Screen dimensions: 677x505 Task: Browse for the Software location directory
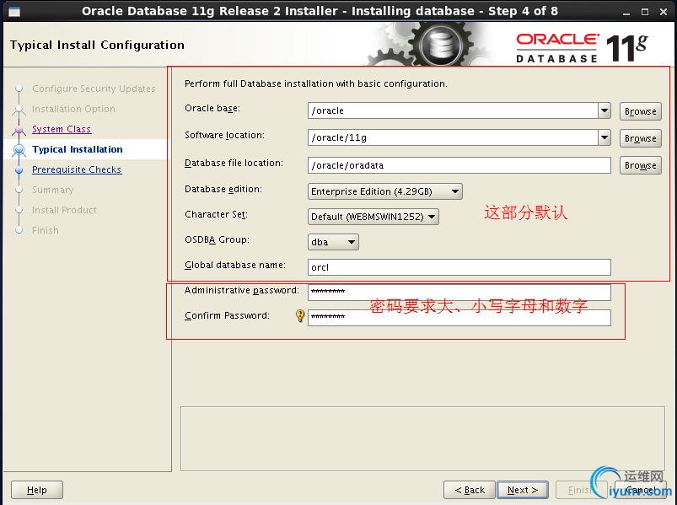640,138
